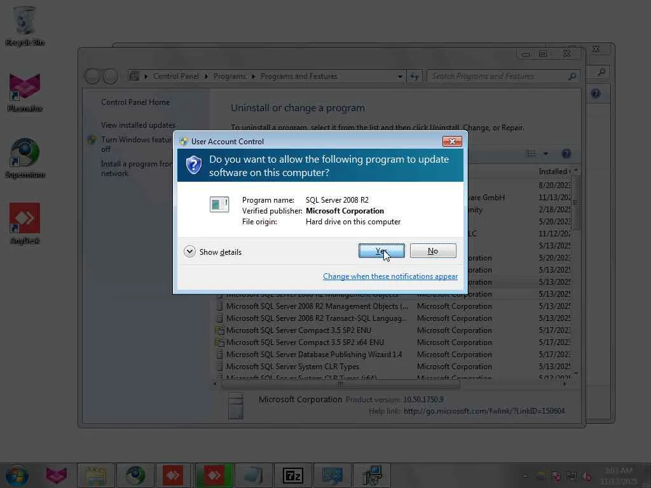Select the AnyDesk desktop shortcut

point(25,224)
